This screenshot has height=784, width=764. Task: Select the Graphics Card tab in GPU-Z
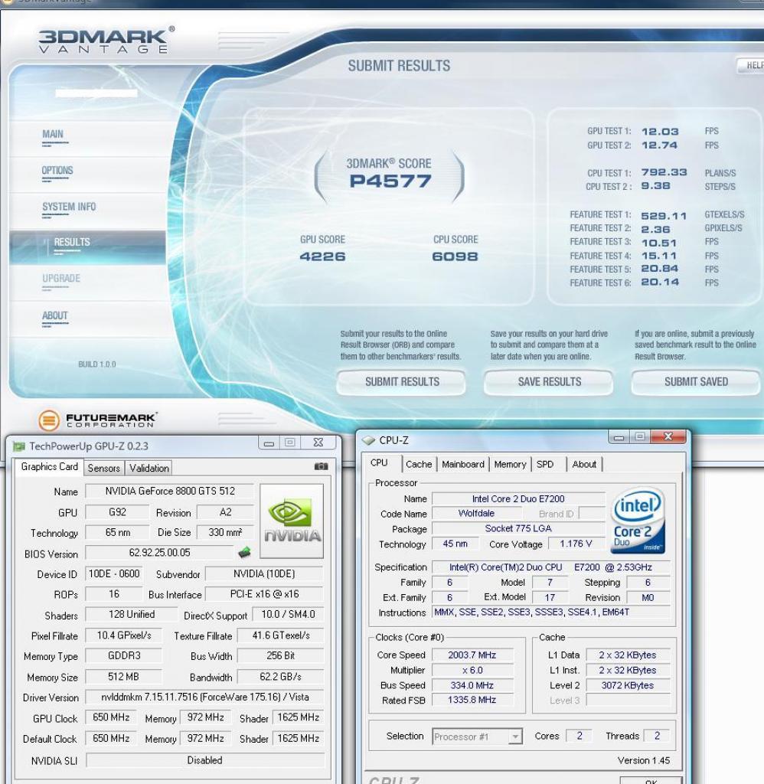[x=49, y=466]
